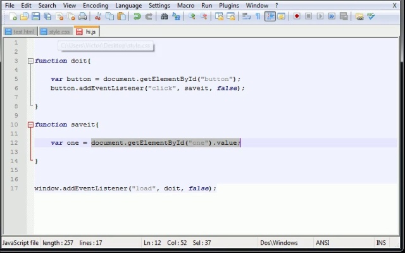Create a new file with New icon
This screenshot has width=405, height=253.
(13, 16)
